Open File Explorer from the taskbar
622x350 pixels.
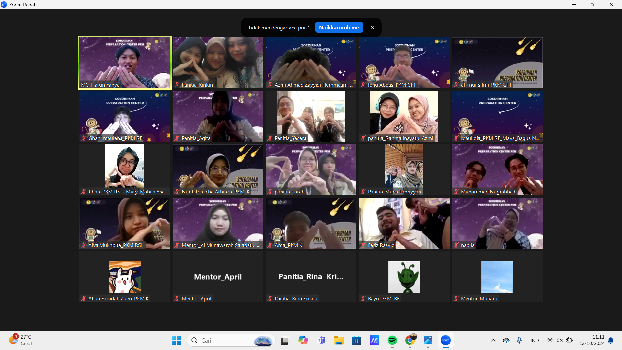click(x=339, y=340)
